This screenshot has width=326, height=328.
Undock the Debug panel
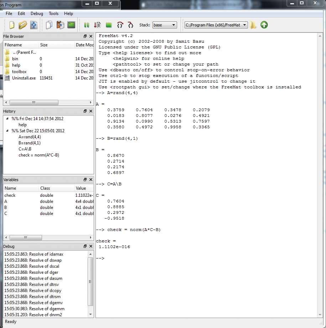point(85,246)
